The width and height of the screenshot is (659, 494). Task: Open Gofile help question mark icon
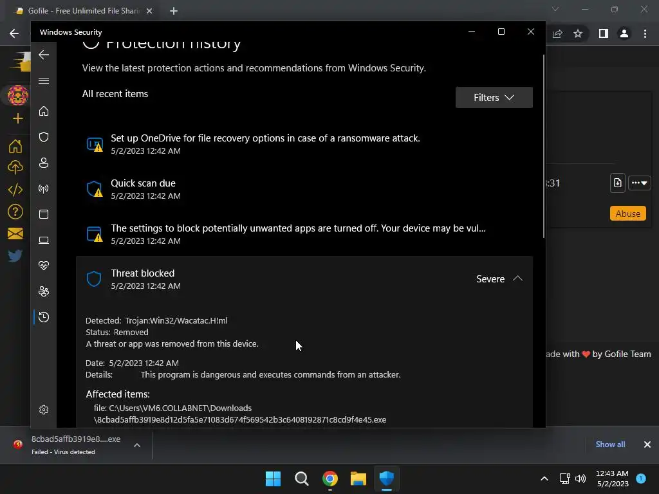pyautogui.click(x=15, y=212)
